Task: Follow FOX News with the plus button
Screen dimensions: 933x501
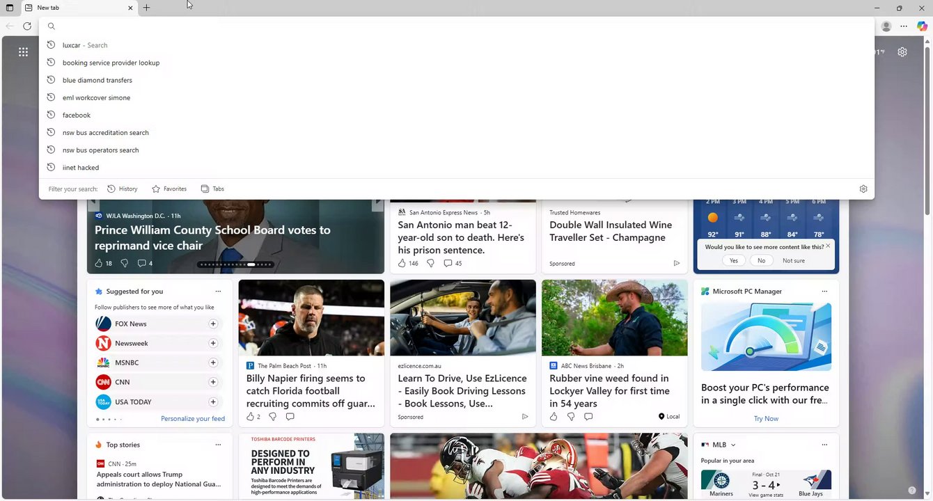Action: click(x=213, y=324)
